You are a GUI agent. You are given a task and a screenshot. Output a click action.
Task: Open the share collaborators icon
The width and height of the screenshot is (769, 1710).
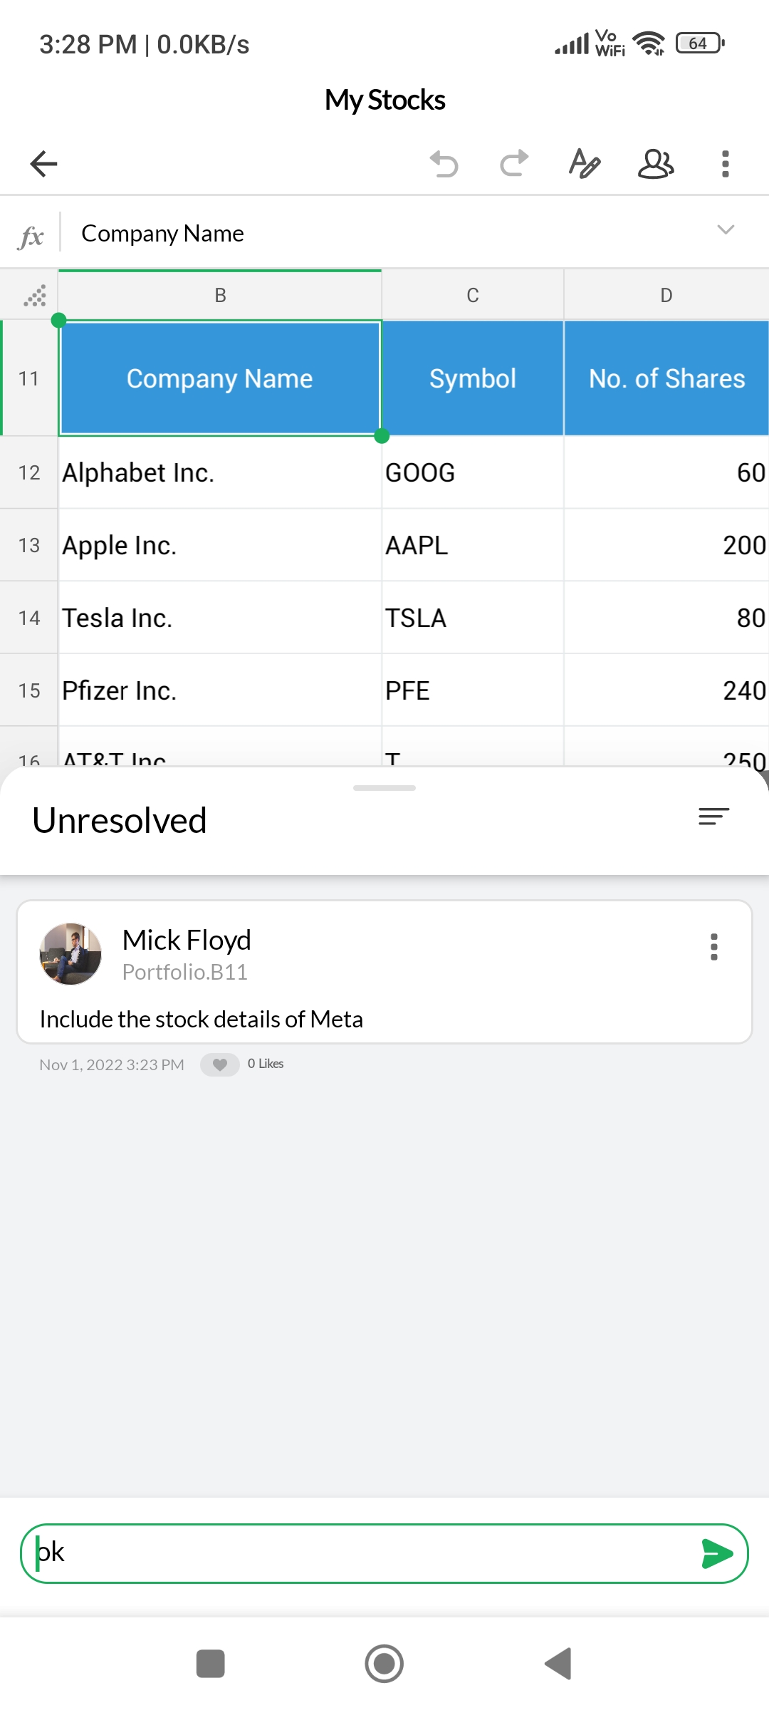point(655,164)
